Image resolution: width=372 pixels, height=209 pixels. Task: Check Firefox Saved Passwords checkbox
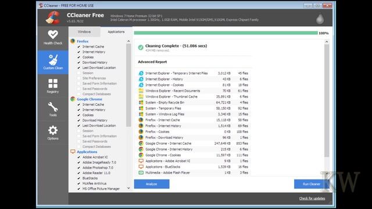coord(79,89)
